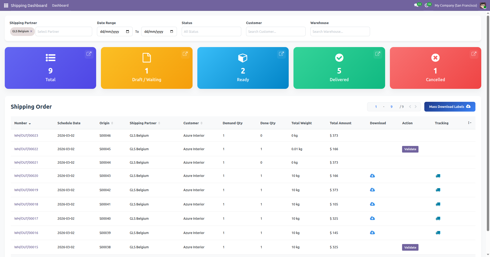Viewport: 490px width, 257px height.
Task: Switch company via My Company (San Francisco)
Action: 456,5
